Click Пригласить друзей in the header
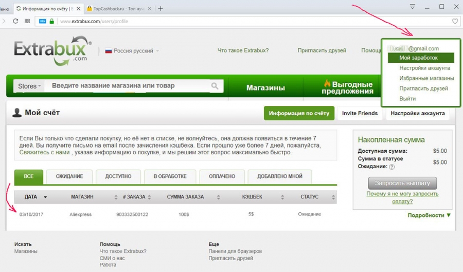The height and width of the screenshot is (272, 463). [322, 50]
